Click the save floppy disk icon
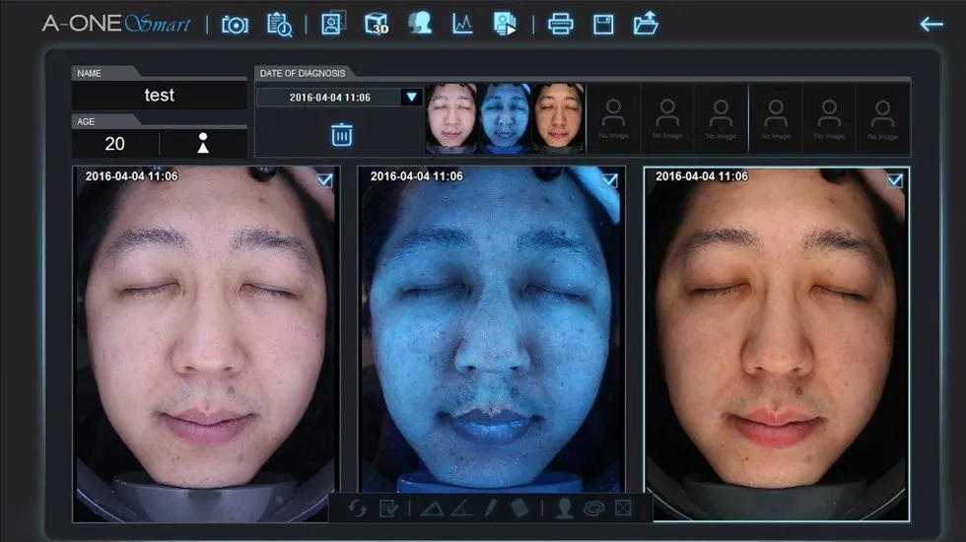966x542 pixels. point(603,24)
